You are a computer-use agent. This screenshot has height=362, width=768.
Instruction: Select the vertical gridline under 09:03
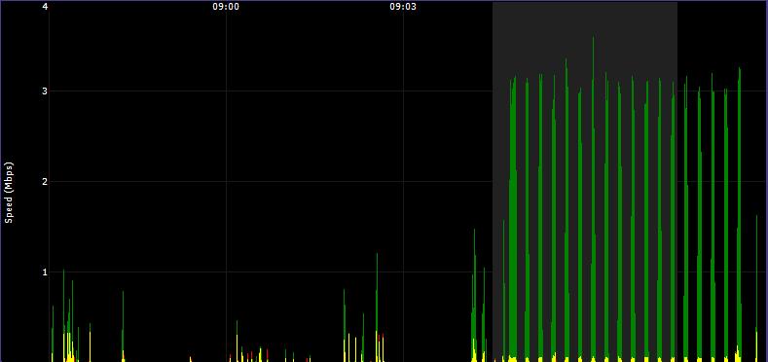(x=403, y=186)
